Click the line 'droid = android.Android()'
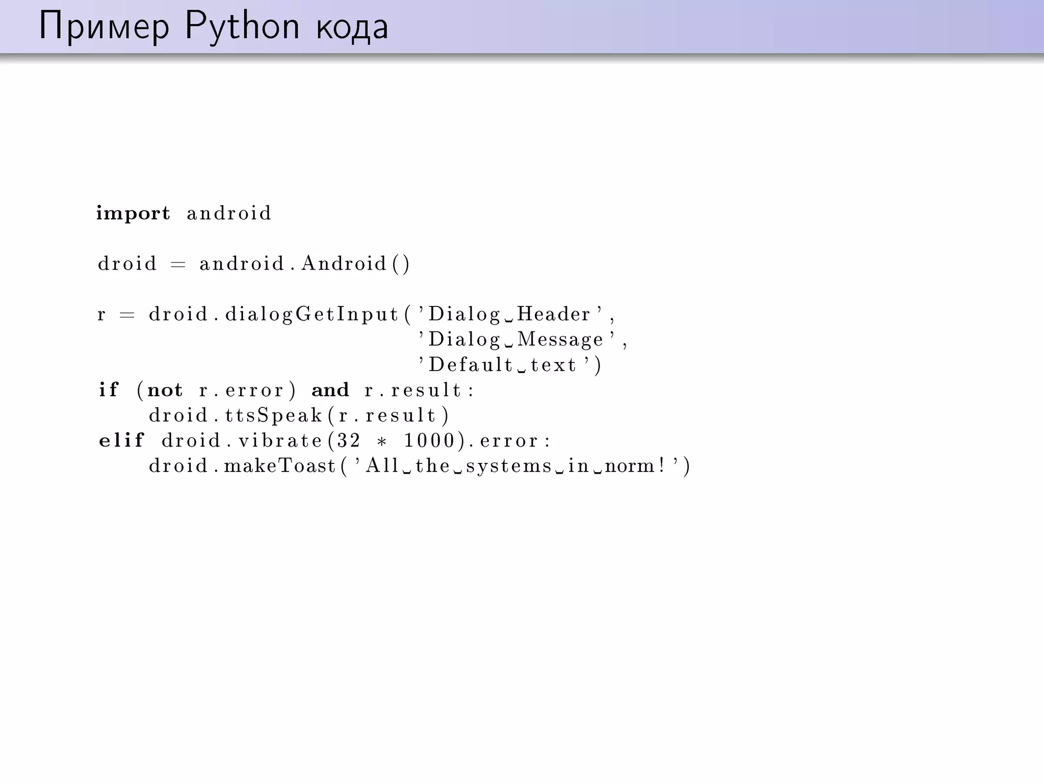1044x783 pixels. pyautogui.click(x=254, y=264)
